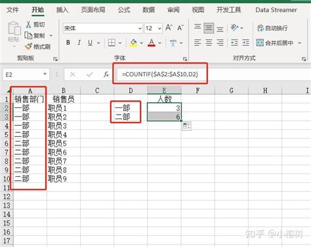Viewport: 311px width, 247px height.
Task: Select column G header
Action: [232, 90]
